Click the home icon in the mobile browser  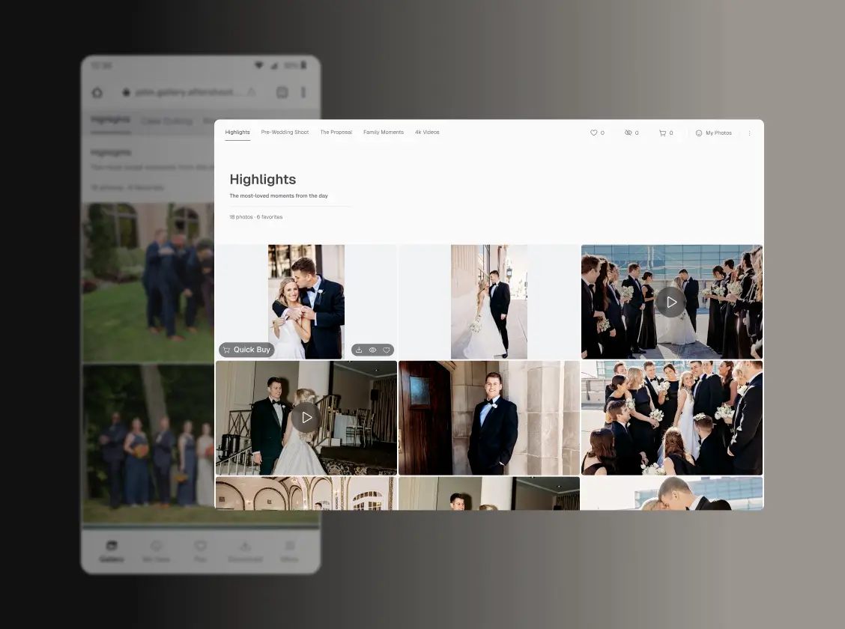pyautogui.click(x=97, y=92)
